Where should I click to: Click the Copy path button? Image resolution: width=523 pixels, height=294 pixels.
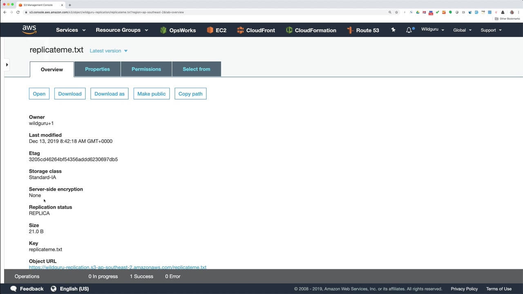190,94
